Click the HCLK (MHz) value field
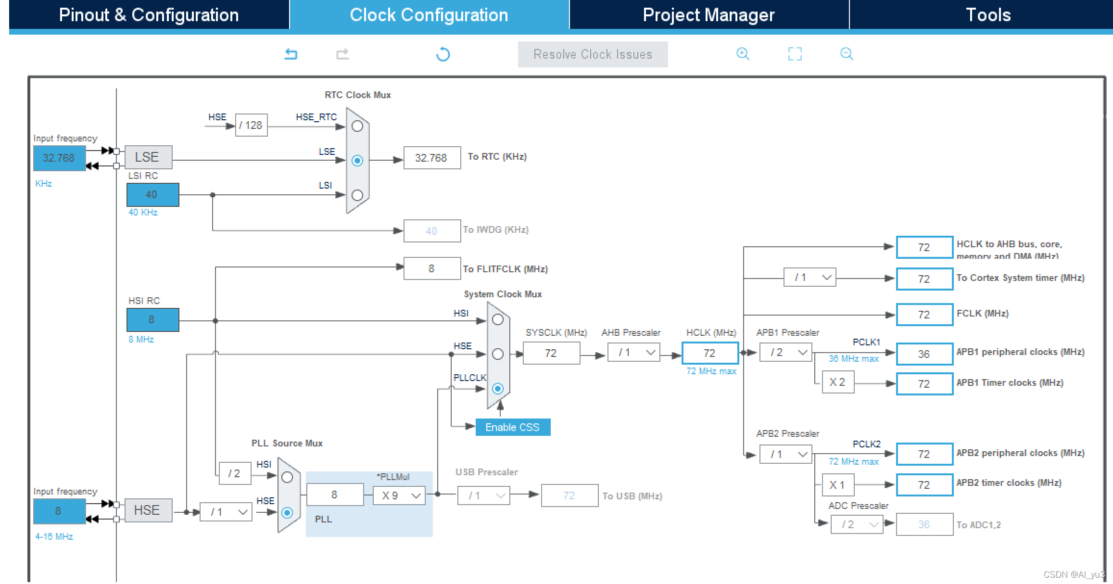 click(710, 353)
